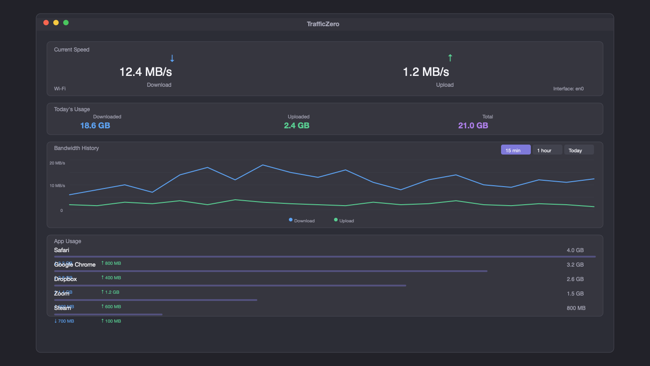Click the 12.4 MB/s download speed
This screenshot has height=366, width=650.
(x=145, y=72)
